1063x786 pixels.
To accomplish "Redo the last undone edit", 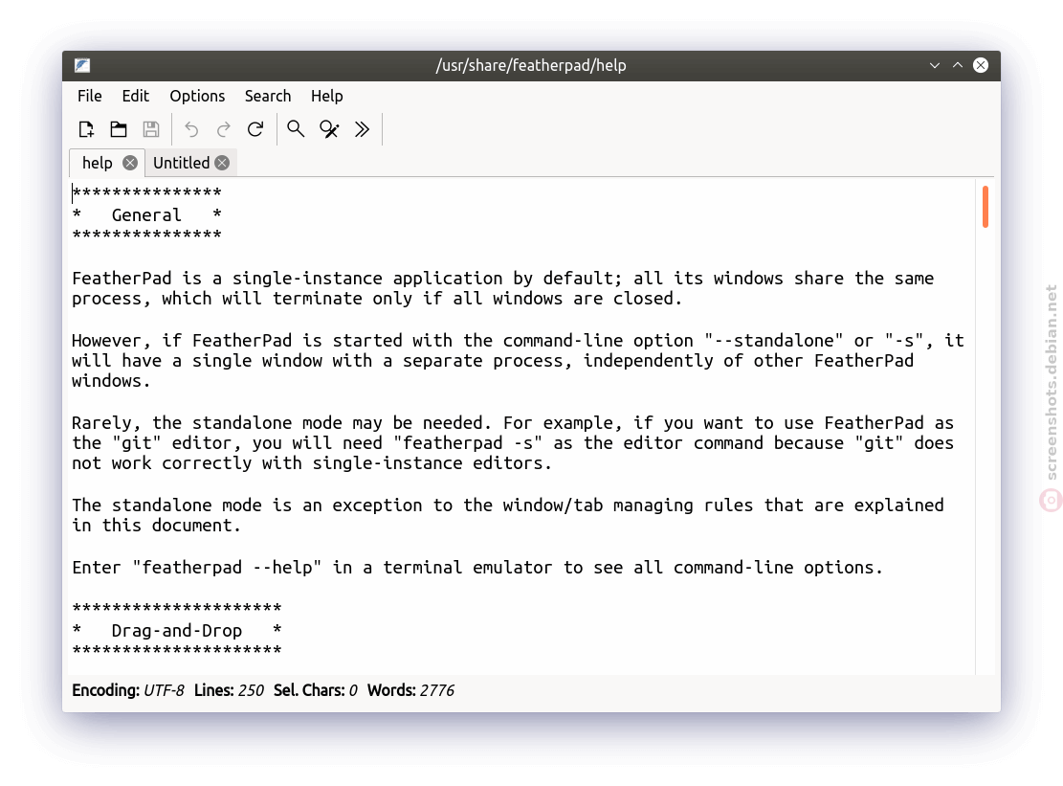I will [223, 129].
